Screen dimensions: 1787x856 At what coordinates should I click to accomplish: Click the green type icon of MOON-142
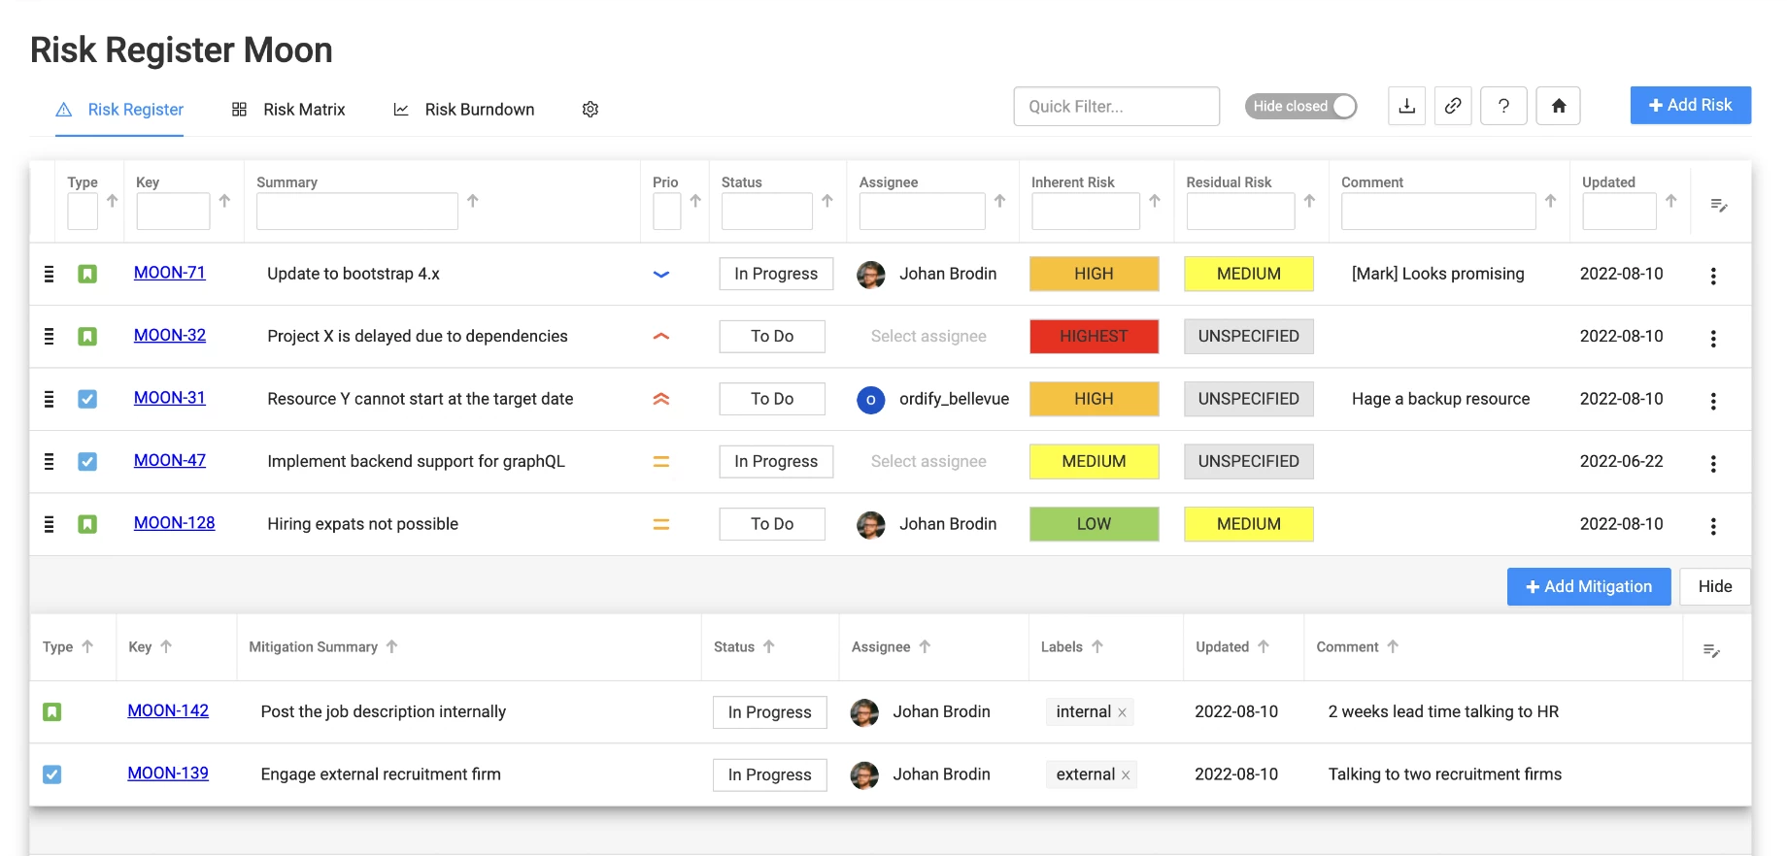tap(52, 711)
